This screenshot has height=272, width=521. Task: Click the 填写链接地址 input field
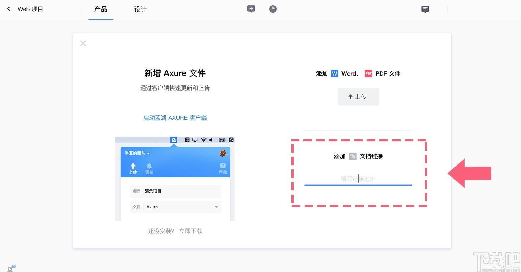(358, 179)
